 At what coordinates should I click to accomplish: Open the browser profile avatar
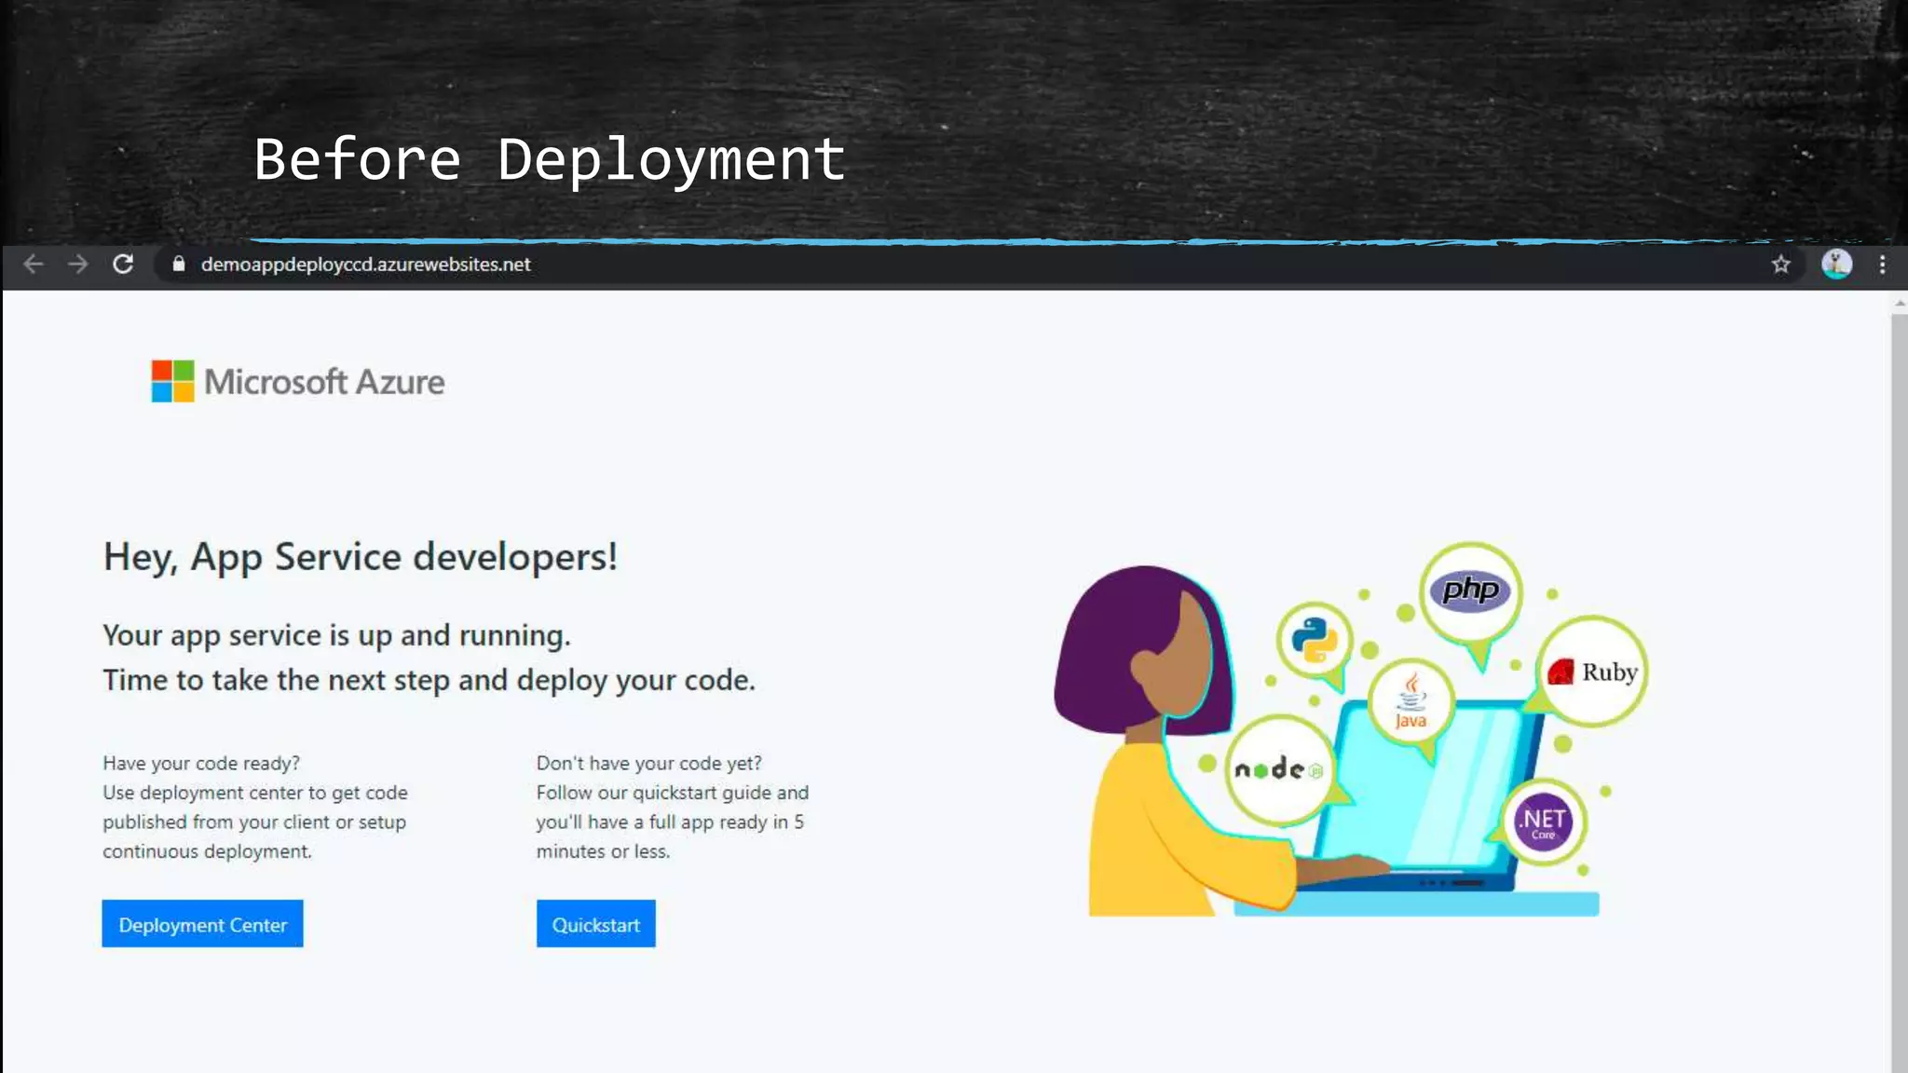click(1836, 265)
